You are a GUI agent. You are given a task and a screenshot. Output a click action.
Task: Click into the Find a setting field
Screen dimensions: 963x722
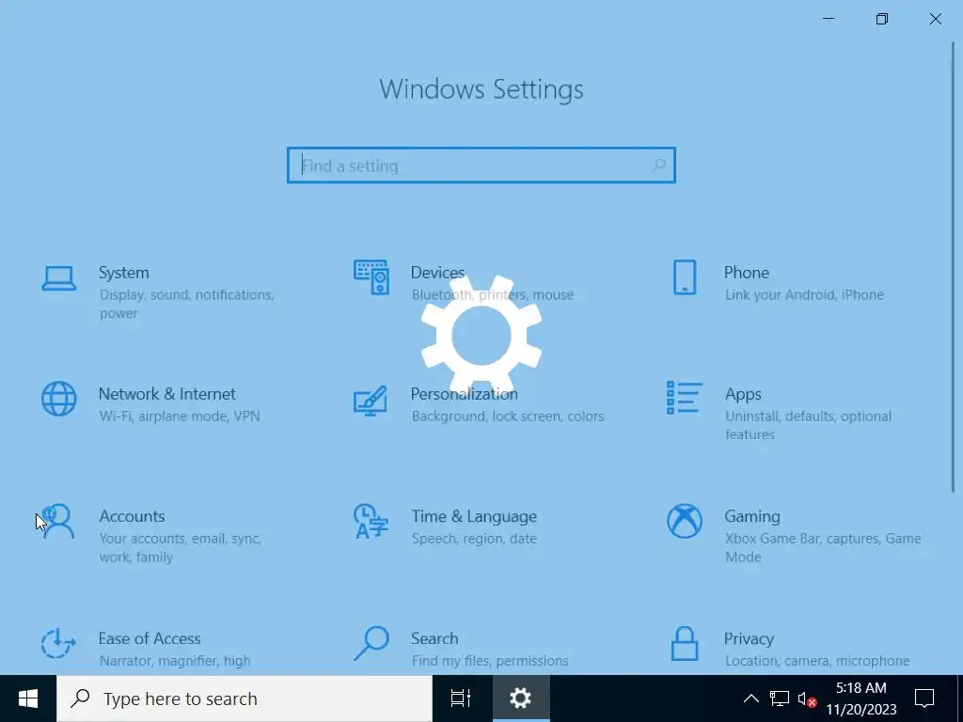(481, 165)
